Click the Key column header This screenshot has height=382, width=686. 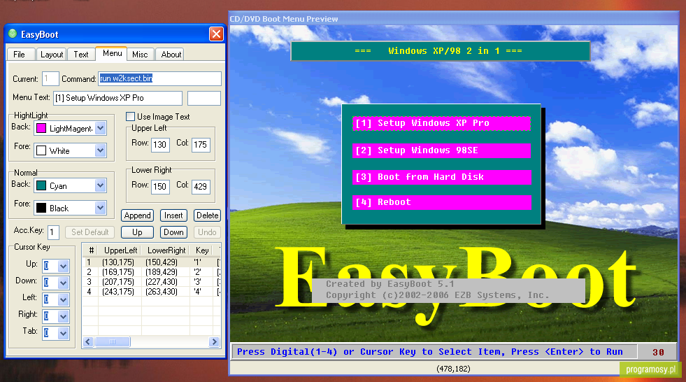pyautogui.click(x=201, y=250)
